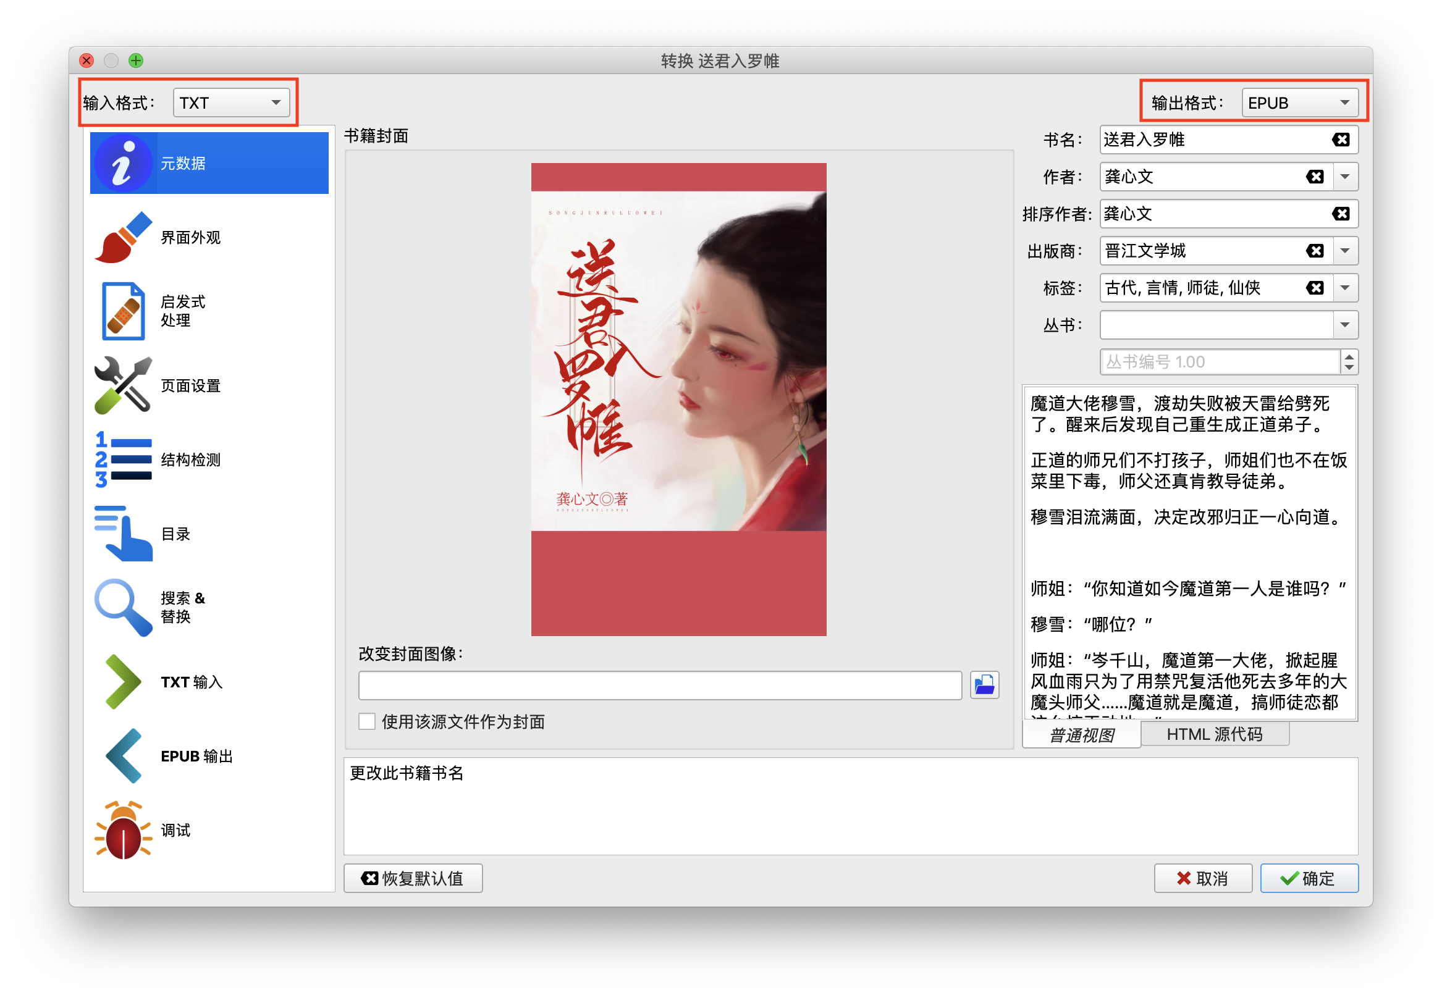Open 页面设置 tools icon
This screenshot has height=998, width=1442.
coord(124,385)
